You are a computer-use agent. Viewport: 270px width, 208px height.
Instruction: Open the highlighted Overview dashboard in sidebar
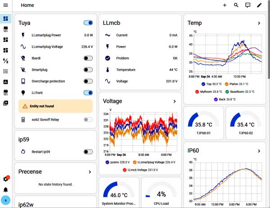[6, 18]
